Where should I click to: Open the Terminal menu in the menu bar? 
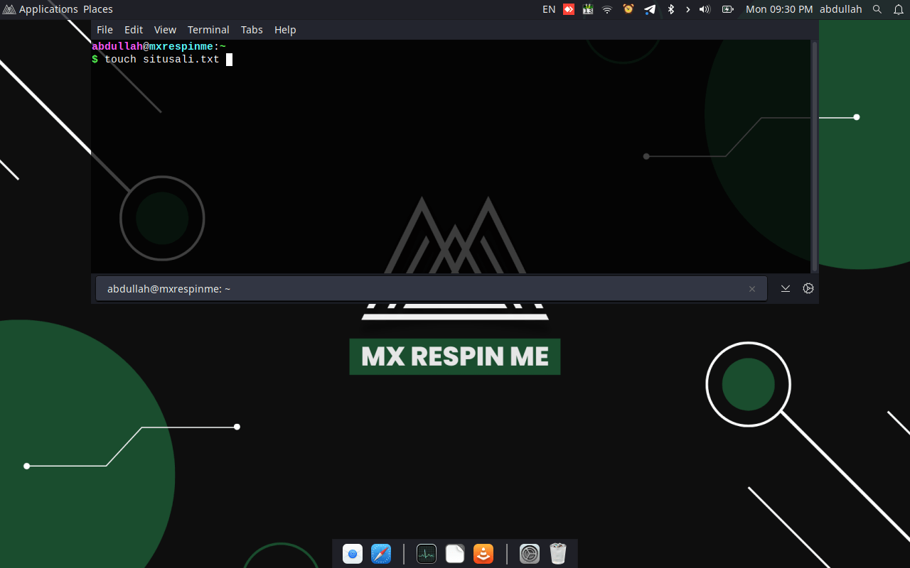[208, 30]
